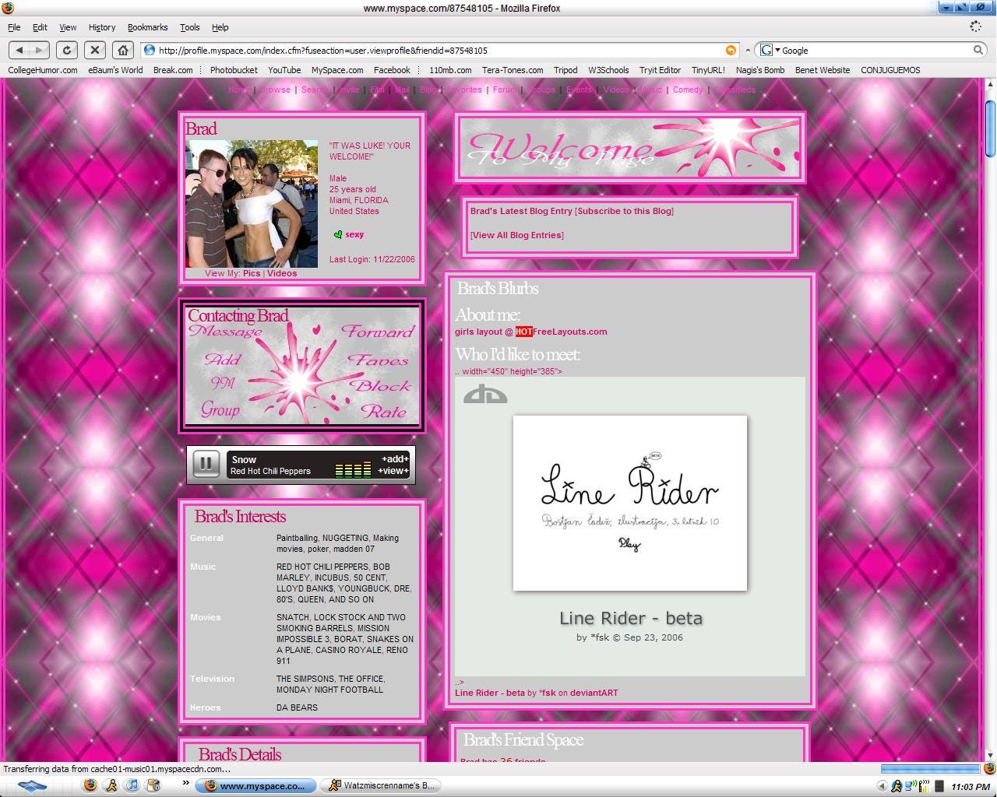Click +add+ in the music player
Image resolution: width=997 pixels, height=797 pixels.
point(394,459)
